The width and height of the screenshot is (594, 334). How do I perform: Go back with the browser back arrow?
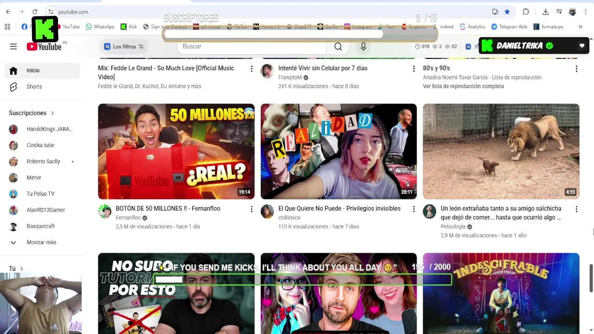click(8, 12)
